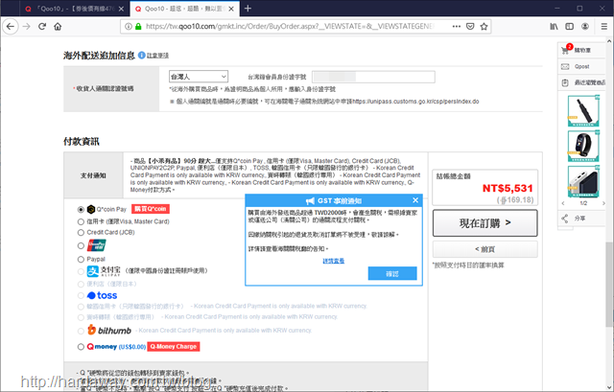Open the Firefox hamburger menu
This screenshot has height=392, width=614.
click(x=604, y=27)
